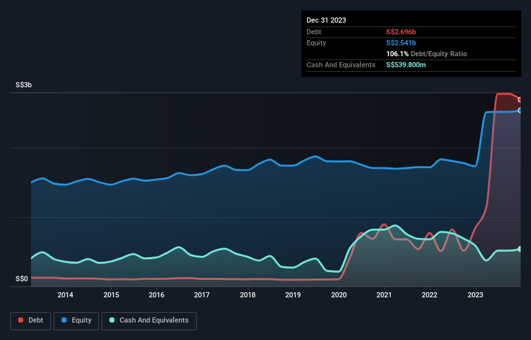
Task: Click the S$3b y-axis label
Action: (x=24, y=85)
